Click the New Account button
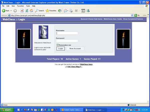 [75, 49]
